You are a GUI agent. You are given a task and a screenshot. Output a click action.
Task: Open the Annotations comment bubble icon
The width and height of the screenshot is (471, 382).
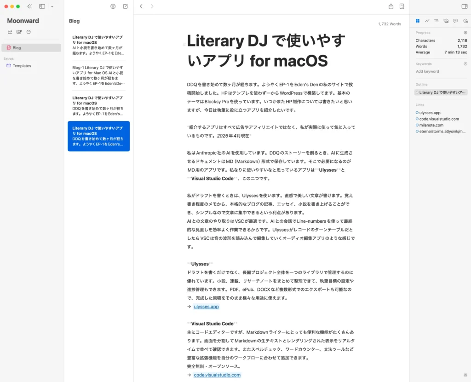(x=455, y=20)
